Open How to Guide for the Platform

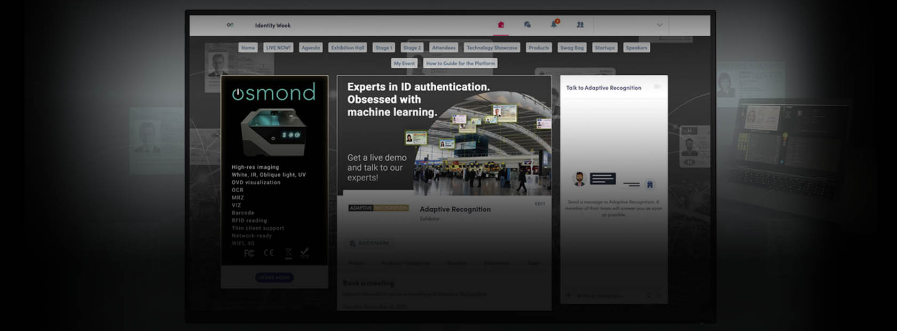pos(460,63)
